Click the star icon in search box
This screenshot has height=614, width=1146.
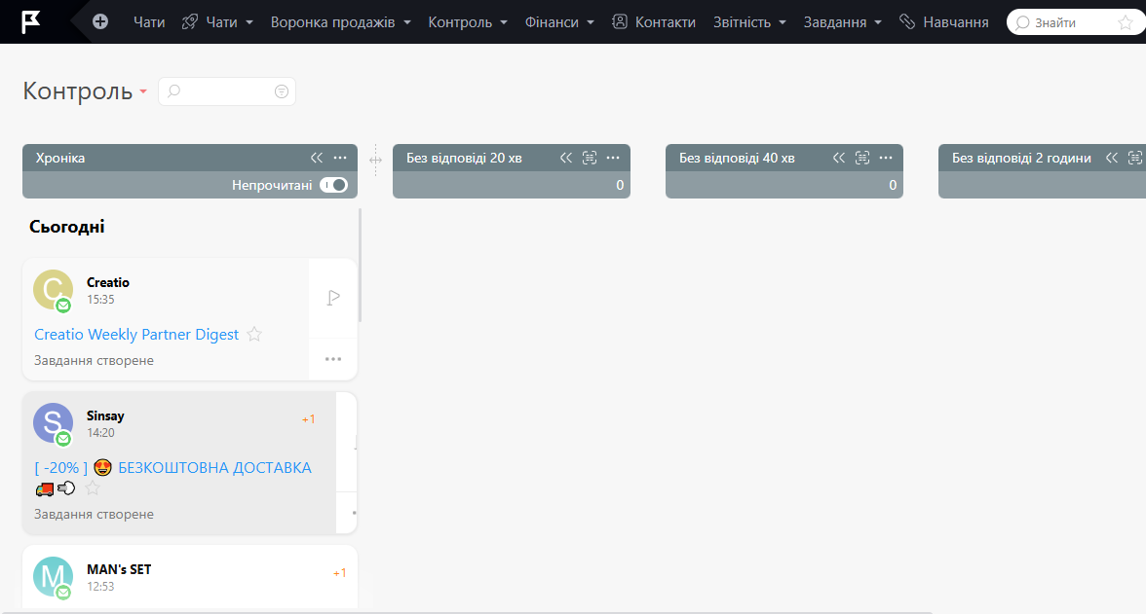[1126, 22]
